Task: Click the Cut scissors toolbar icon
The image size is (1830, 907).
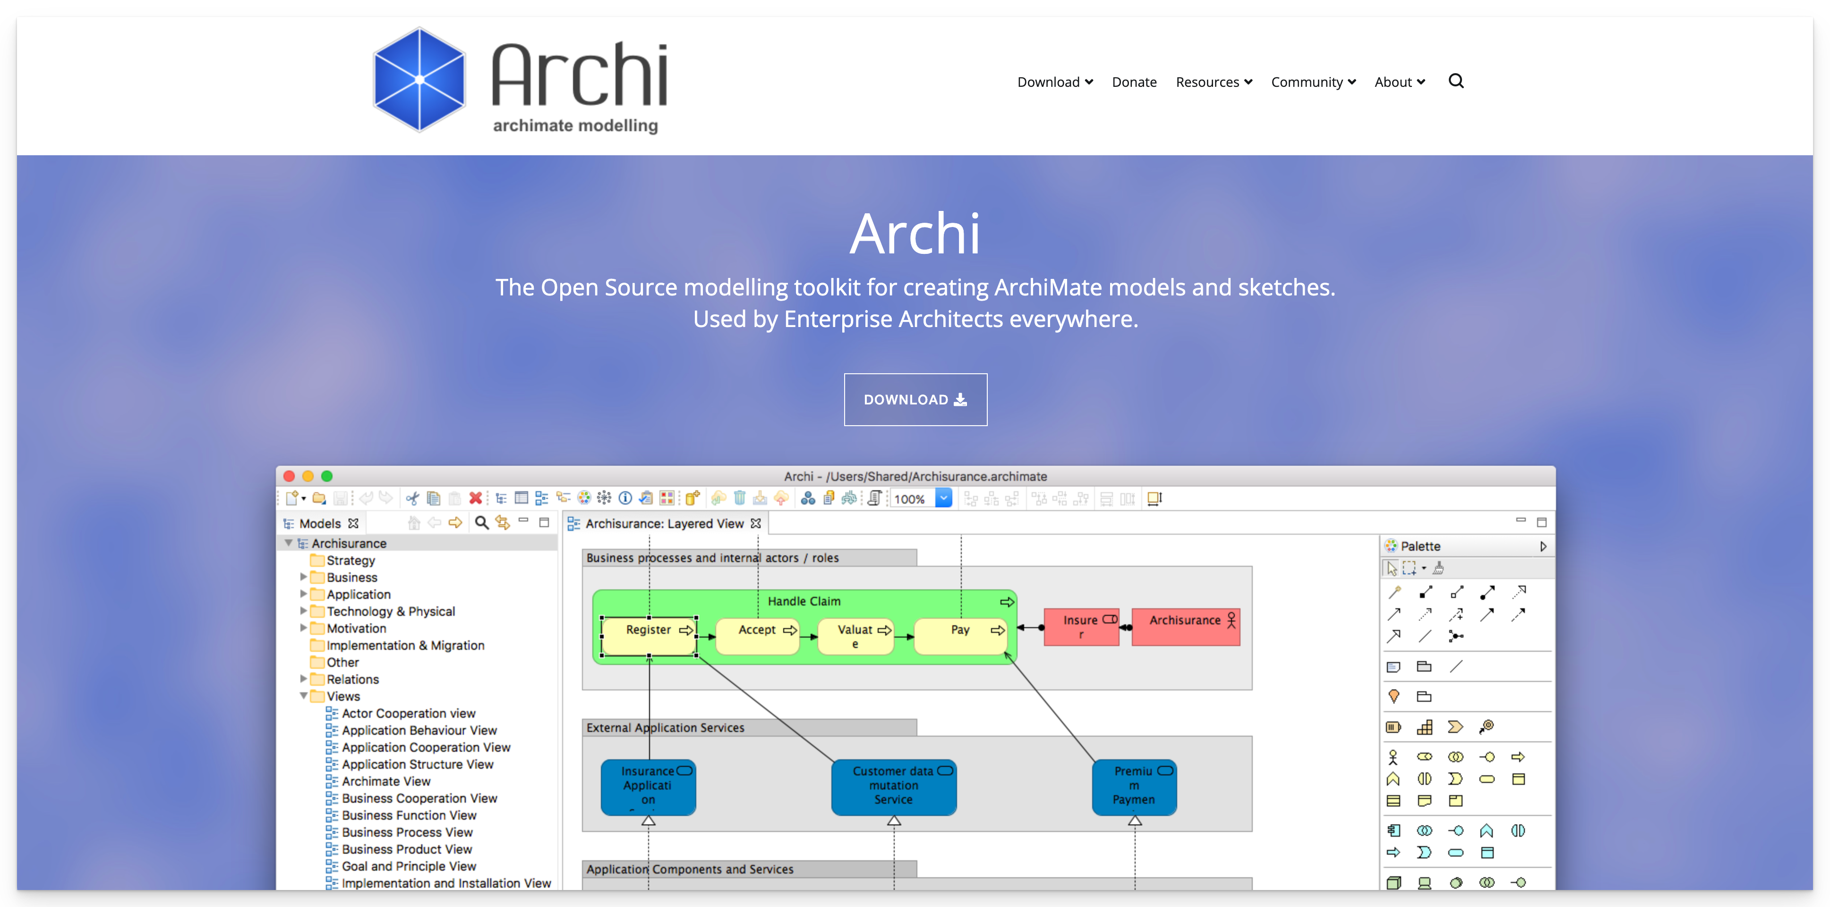Action: [x=413, y=498]
